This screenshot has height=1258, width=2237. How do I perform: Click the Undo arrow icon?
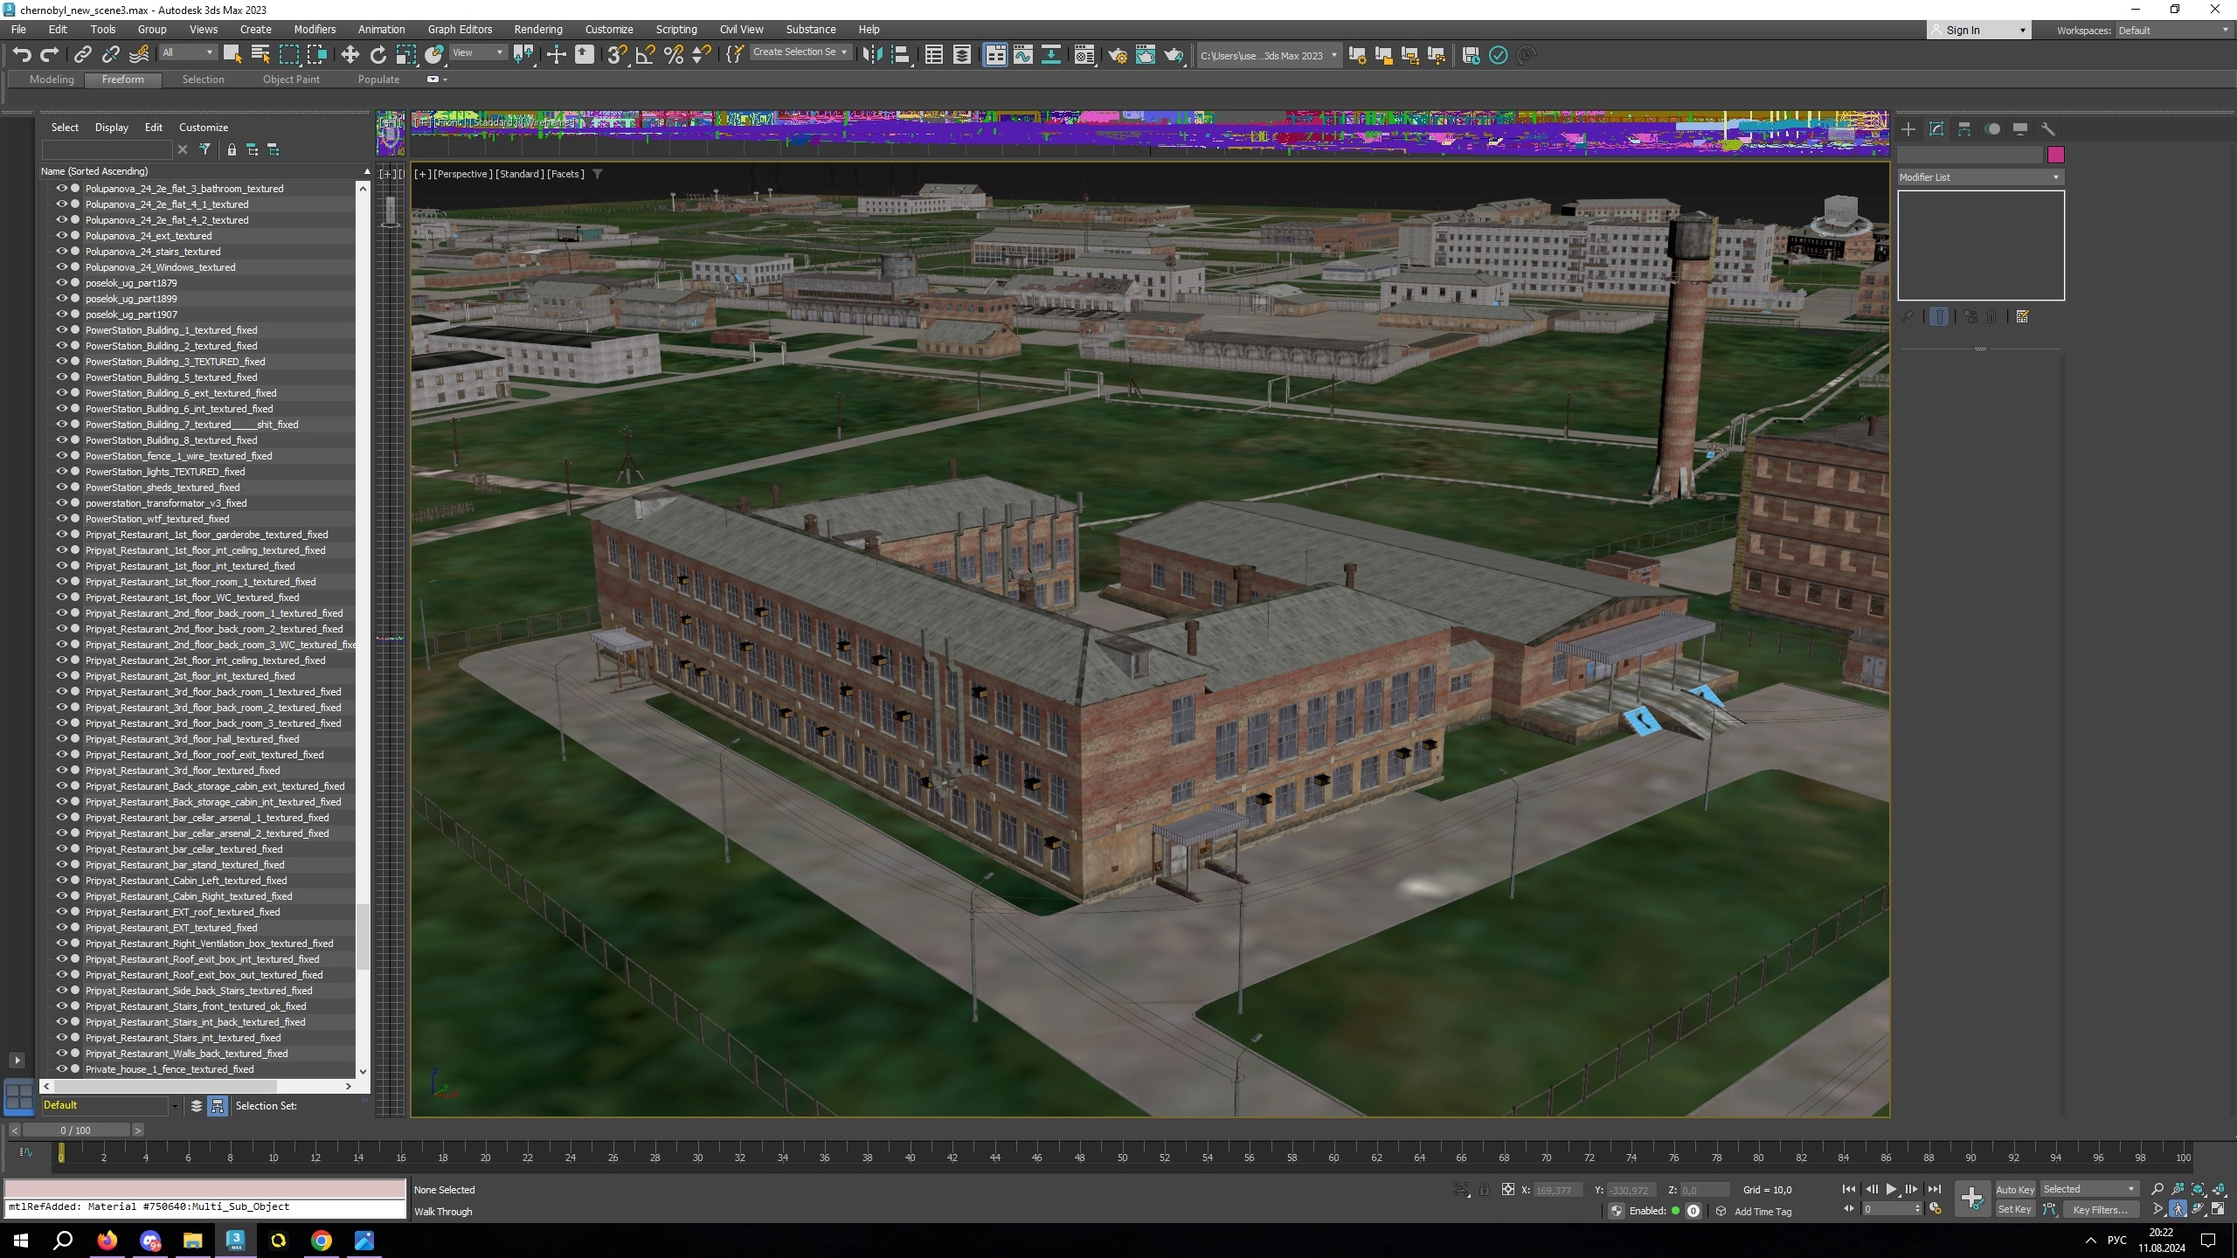coord(22,55)
